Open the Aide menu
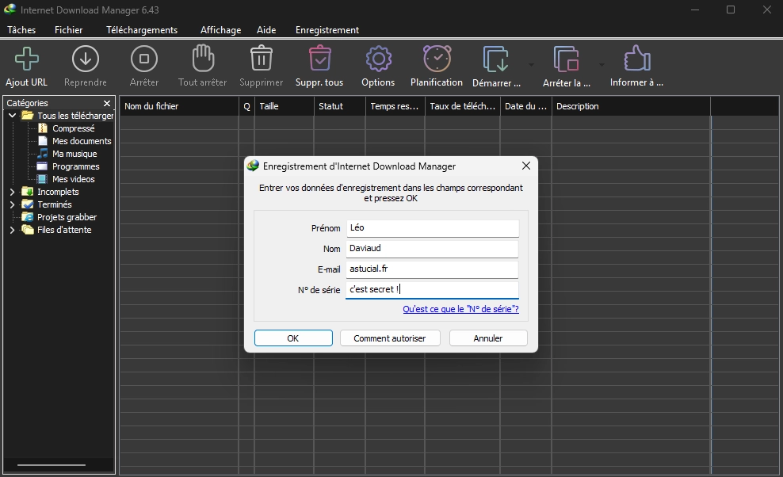783x477 pixels. click(x=266, y=30)
